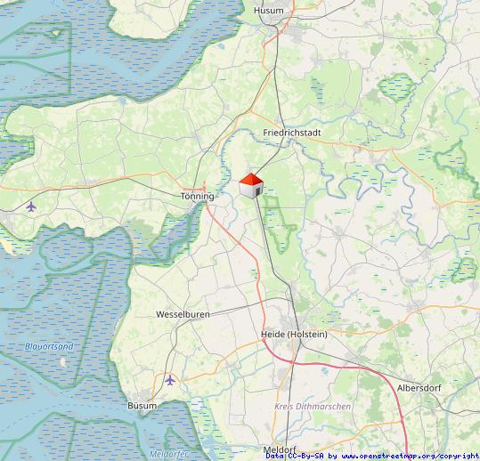Viewport: 480px width, 461px height.
Task: Click the Data CC-By-SA attribution text
Action: coord(296,457)
